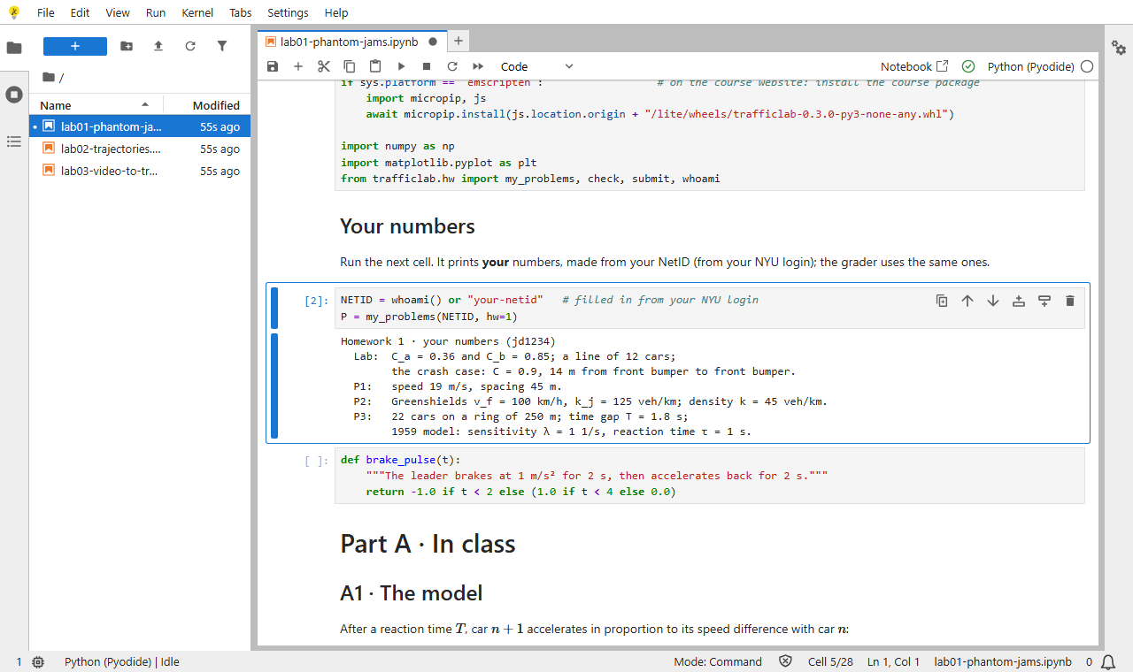Image resolution: width=1133 pixels, height=672 pixels.
Task: Open the Settings menu
Action: point(288,12)
